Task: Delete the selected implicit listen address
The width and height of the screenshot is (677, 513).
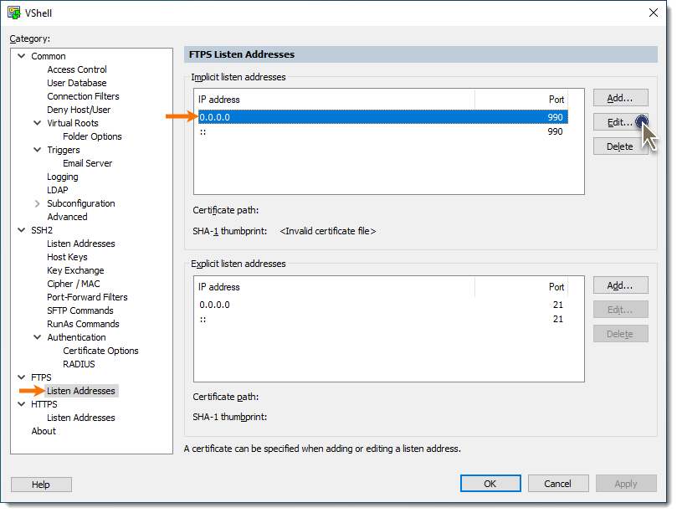Action: pyautogui.click(x=620, y=146)
